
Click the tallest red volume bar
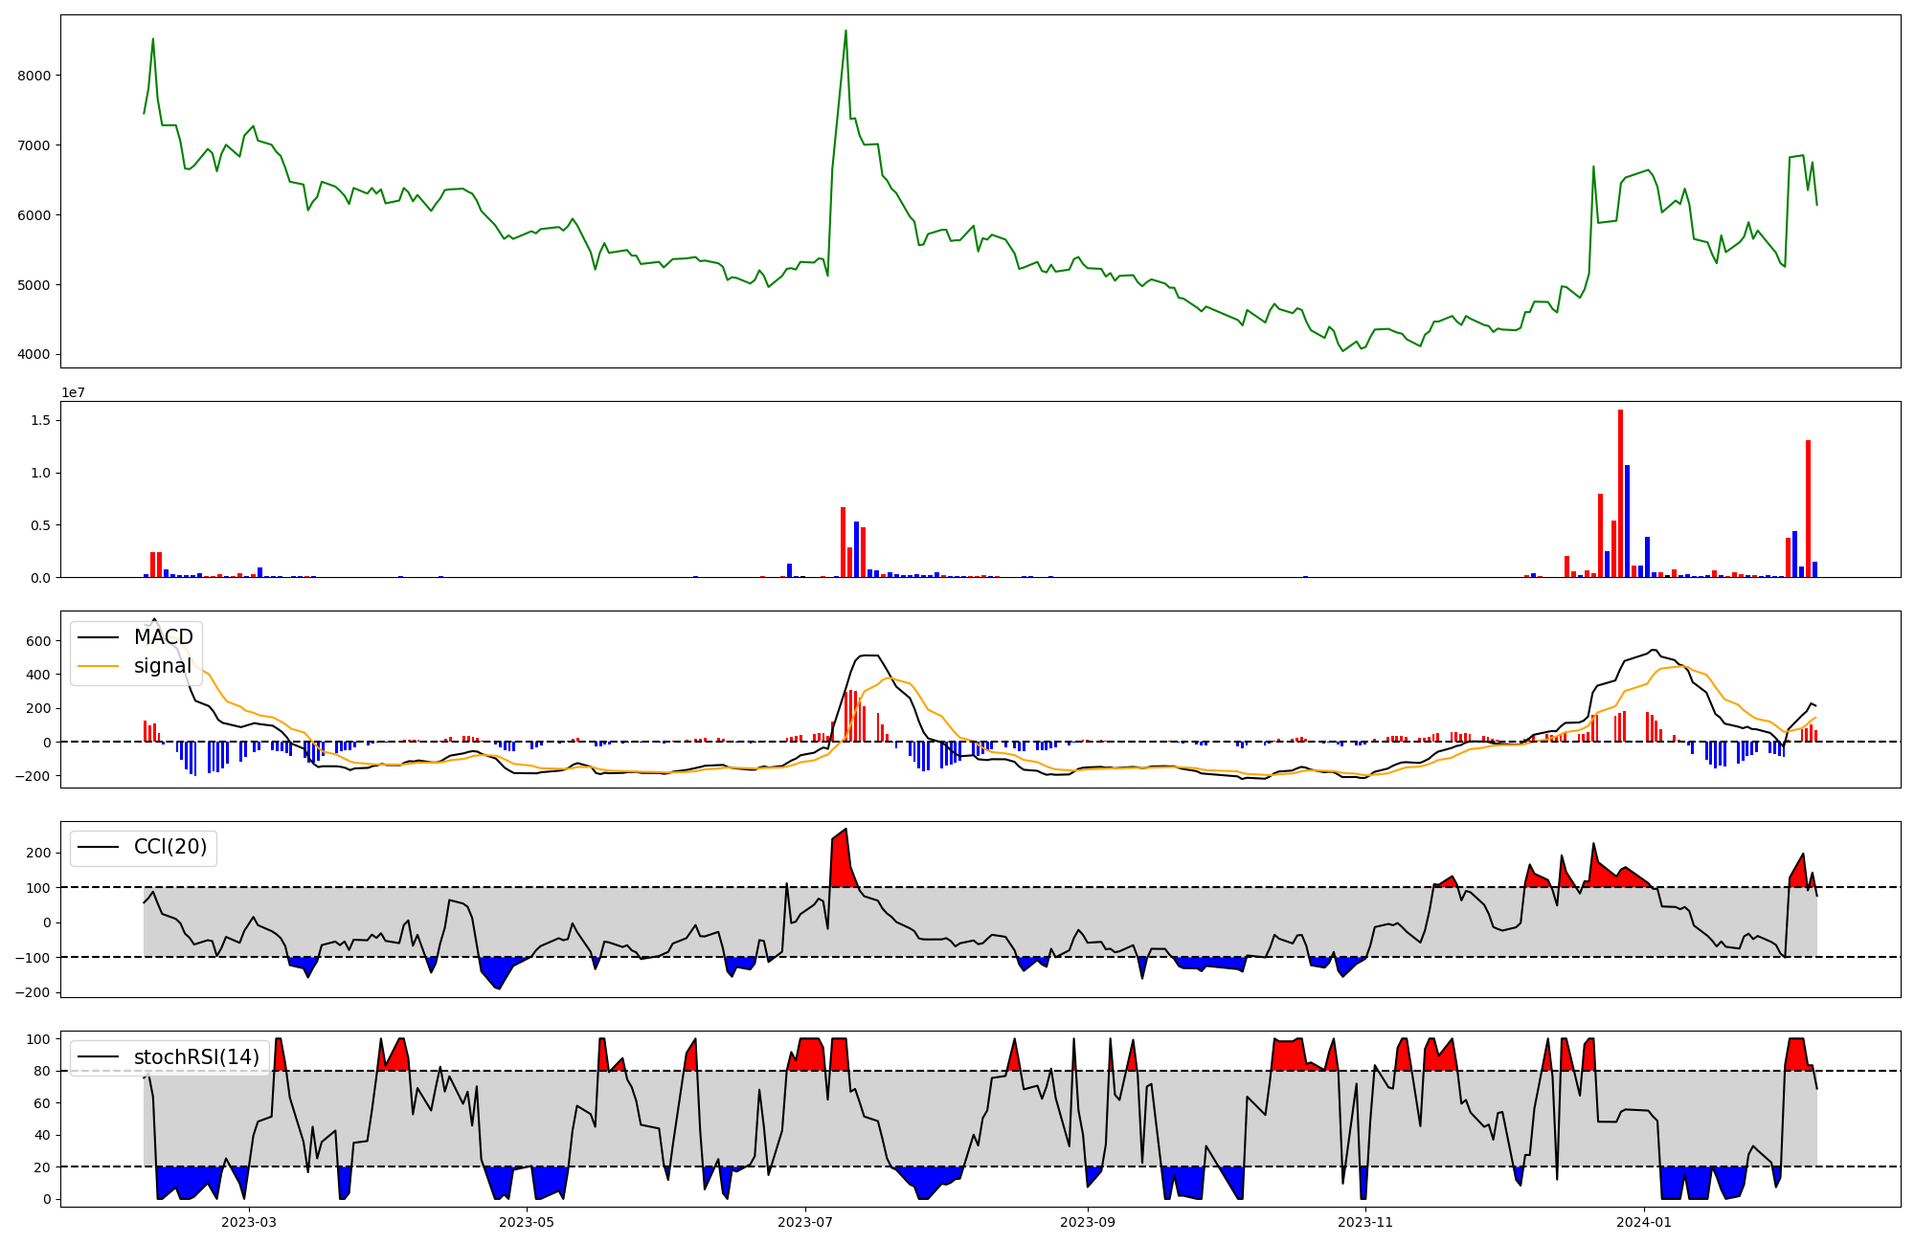tap(1620, 493)
